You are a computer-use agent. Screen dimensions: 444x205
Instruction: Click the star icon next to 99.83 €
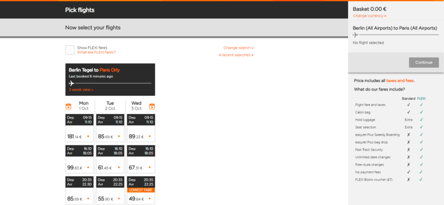coord(88,168)
